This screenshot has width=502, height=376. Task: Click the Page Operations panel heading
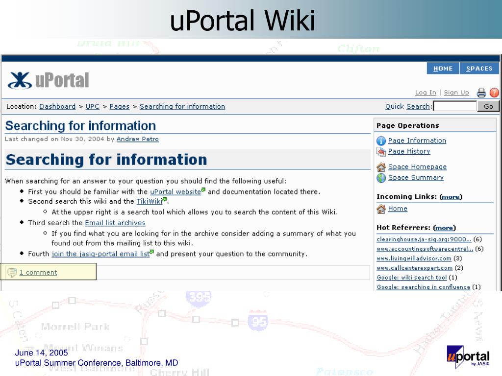(x=407, y=126)
